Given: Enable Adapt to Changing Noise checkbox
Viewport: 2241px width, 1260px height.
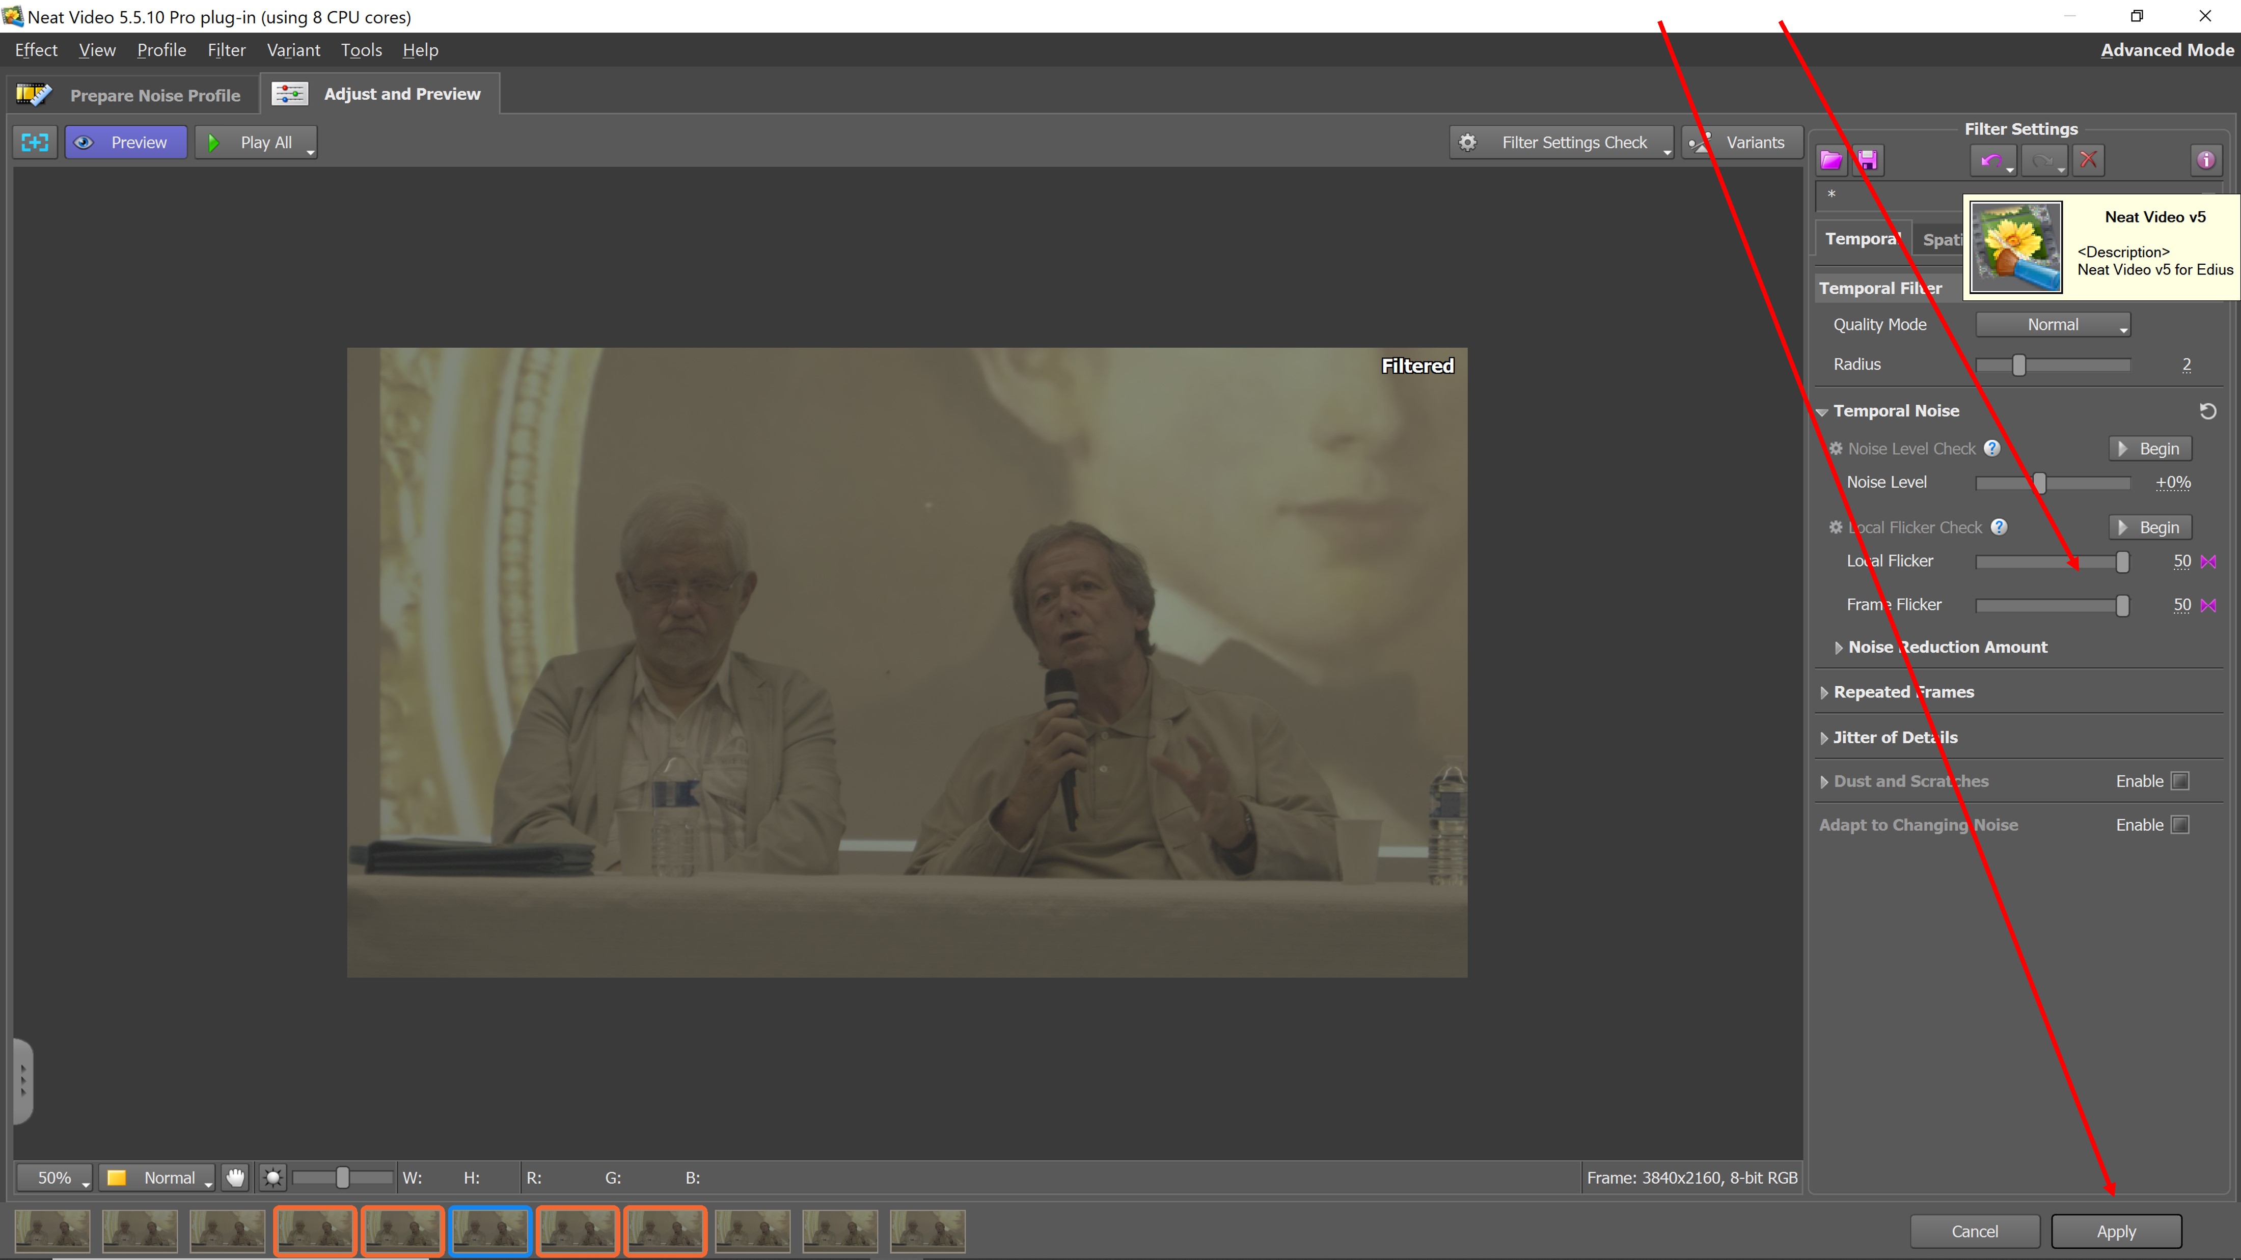Looking at the screenshot, I should click(x=2179, y=824).
